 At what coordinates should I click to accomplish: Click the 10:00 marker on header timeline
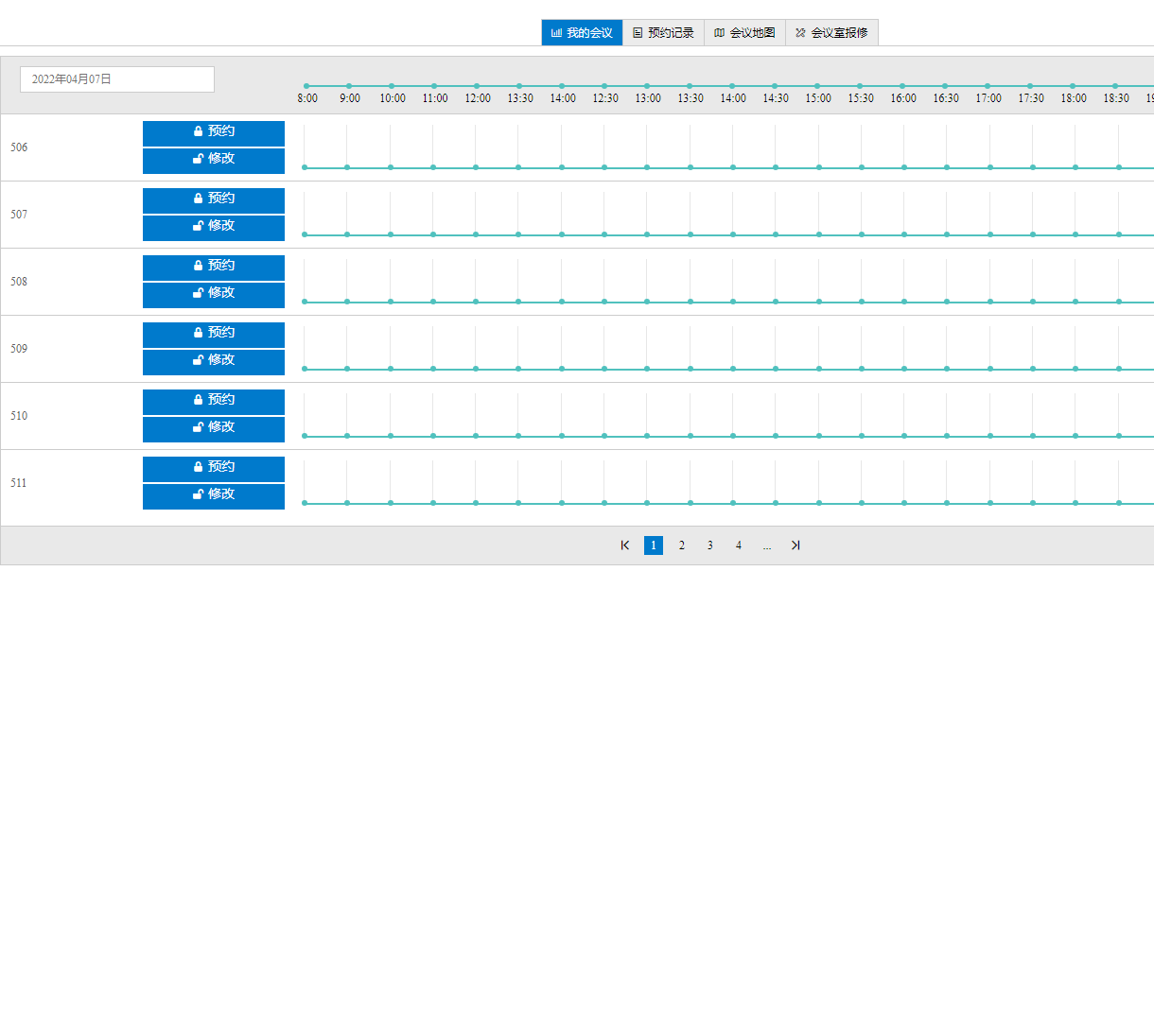coord(392,86)
